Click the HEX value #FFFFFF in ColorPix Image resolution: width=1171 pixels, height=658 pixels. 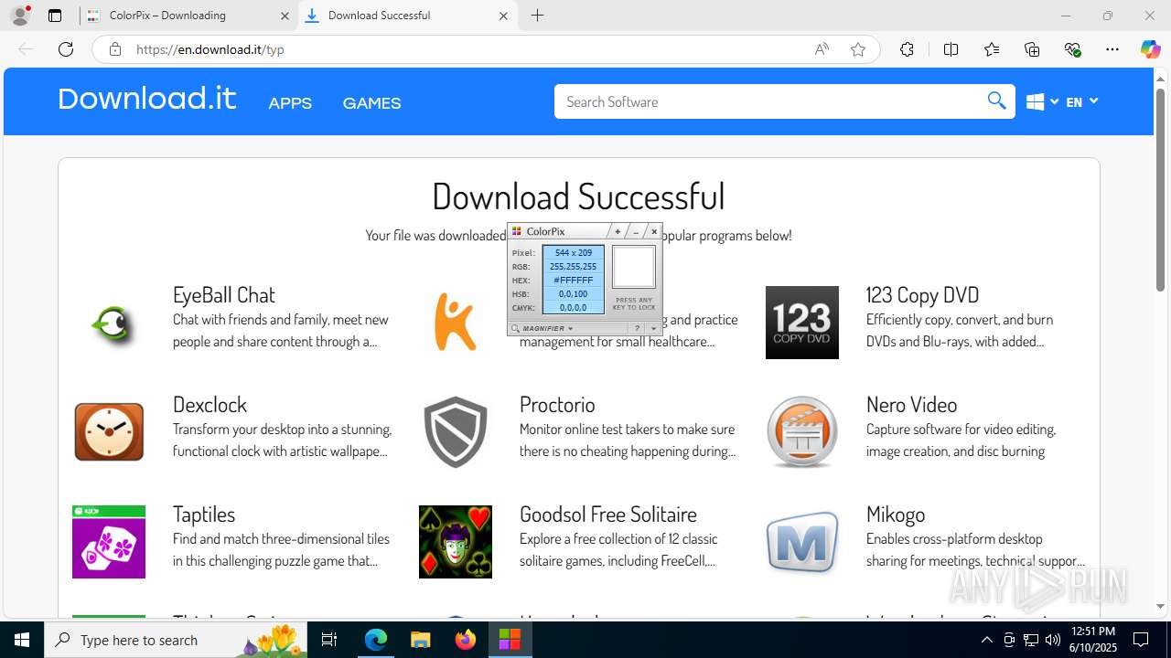(574, 281)
